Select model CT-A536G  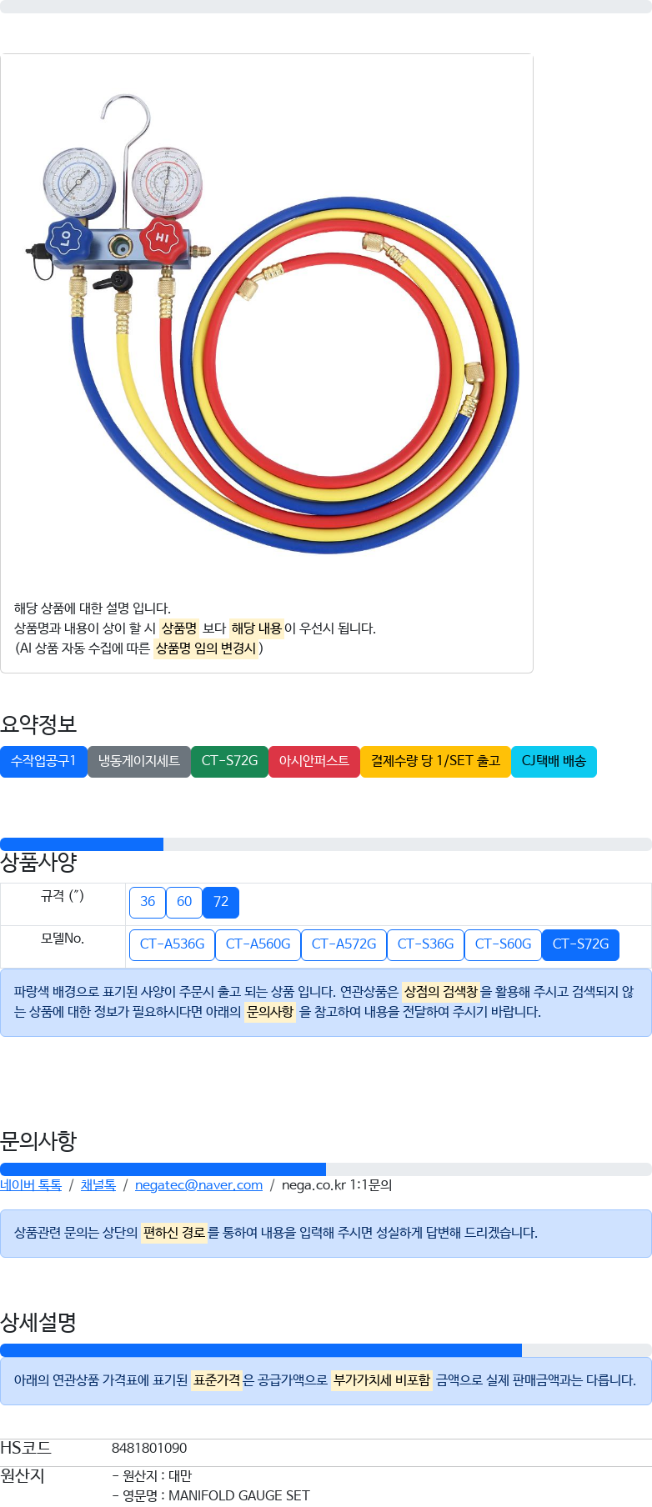click(x=172, y=945)
